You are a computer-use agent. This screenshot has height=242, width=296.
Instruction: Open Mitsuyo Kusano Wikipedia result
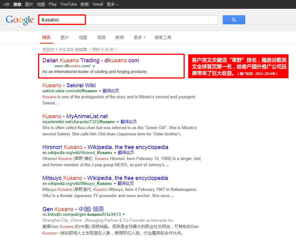tap(105, 178)
